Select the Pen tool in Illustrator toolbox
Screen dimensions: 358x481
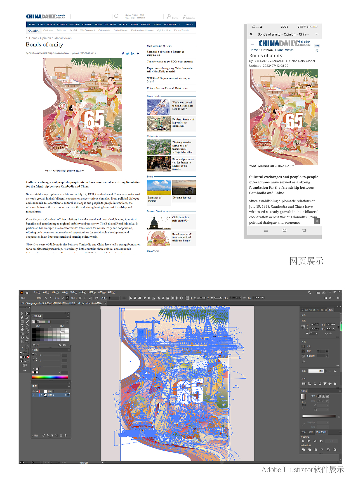22,317
